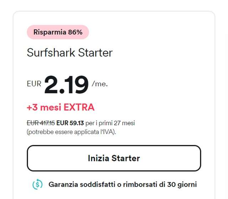Click the per i primi 27 mesi text

(110, 123)
